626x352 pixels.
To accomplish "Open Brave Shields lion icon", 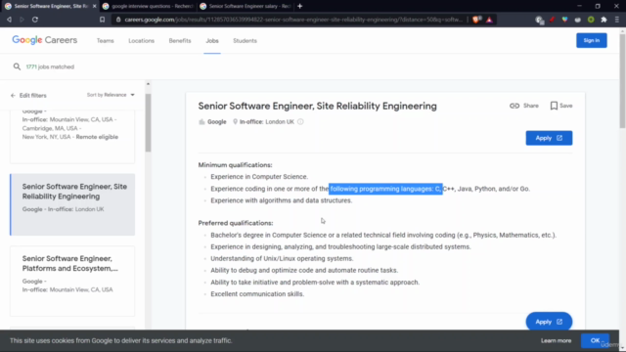I will coord(476,20).
